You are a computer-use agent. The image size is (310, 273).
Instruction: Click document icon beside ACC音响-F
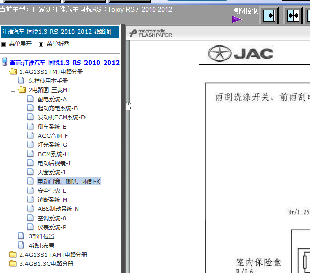(30, 135)
